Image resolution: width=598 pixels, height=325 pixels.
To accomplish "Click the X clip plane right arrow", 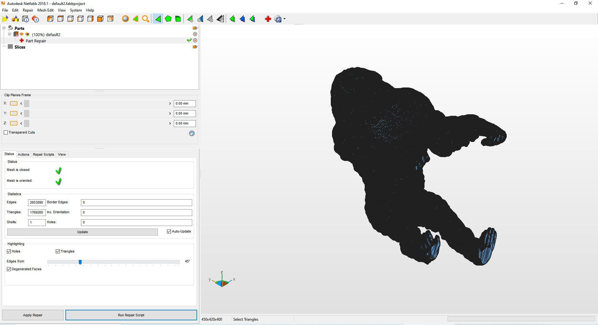I will tap(170, 103).
